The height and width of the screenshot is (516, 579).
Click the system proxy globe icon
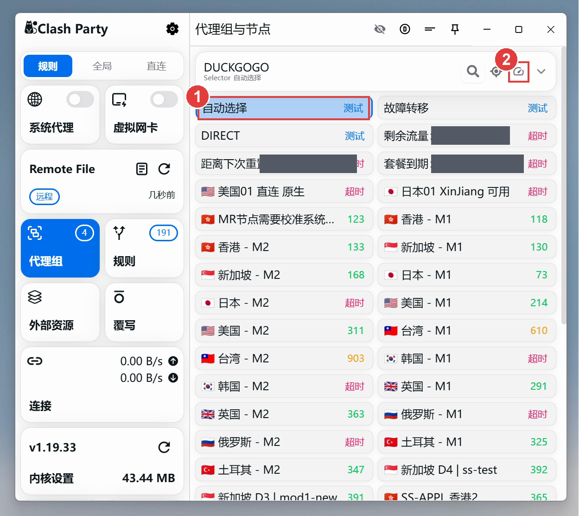pos(35,99)
